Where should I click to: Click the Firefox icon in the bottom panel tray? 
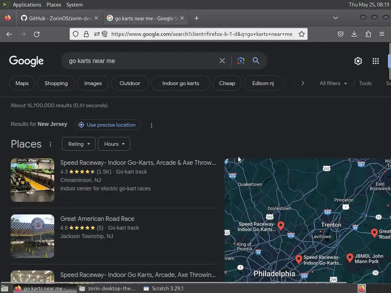(x=362, y=288)
